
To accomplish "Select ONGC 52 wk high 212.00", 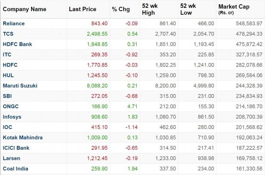I will click(168, 107).
